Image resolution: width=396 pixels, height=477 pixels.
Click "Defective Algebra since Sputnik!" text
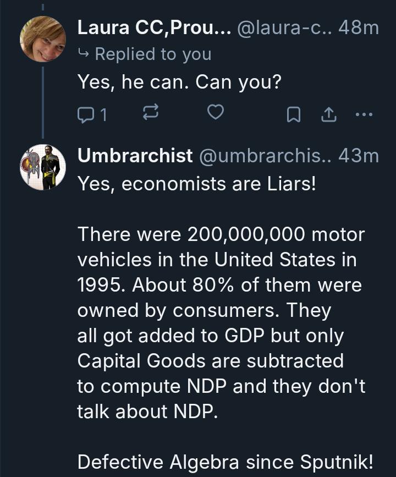(x=233, y=462)
